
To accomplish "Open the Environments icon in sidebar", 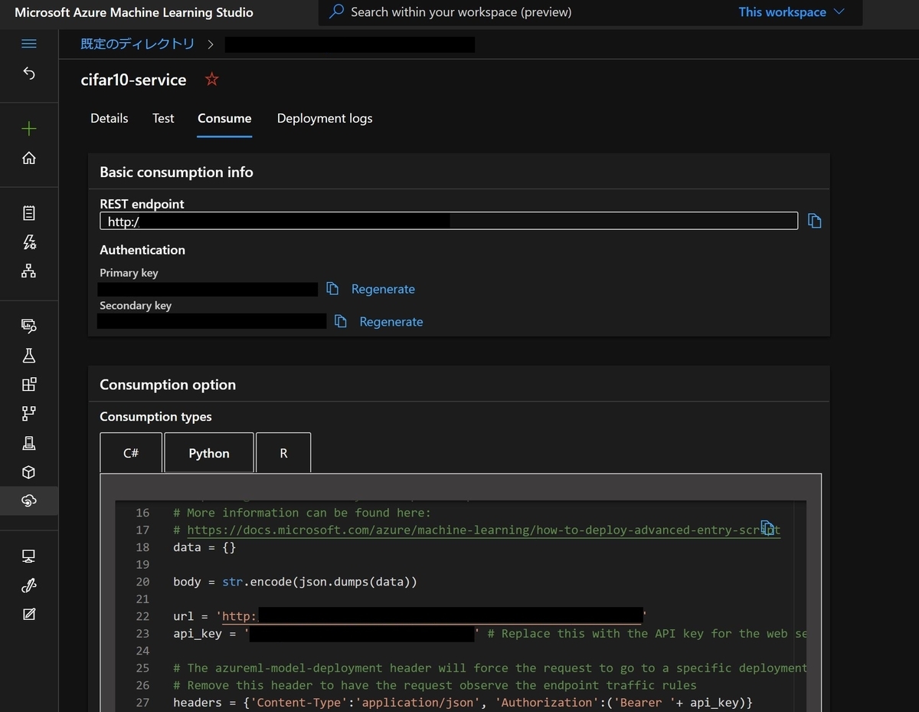I will click(28, 443).
